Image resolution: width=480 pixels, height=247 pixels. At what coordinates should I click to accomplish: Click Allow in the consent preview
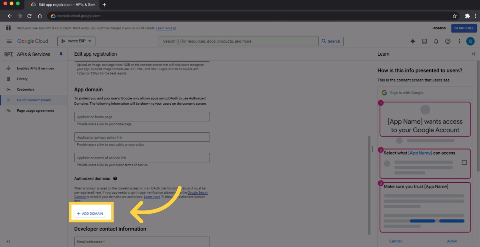click(452, 241)
